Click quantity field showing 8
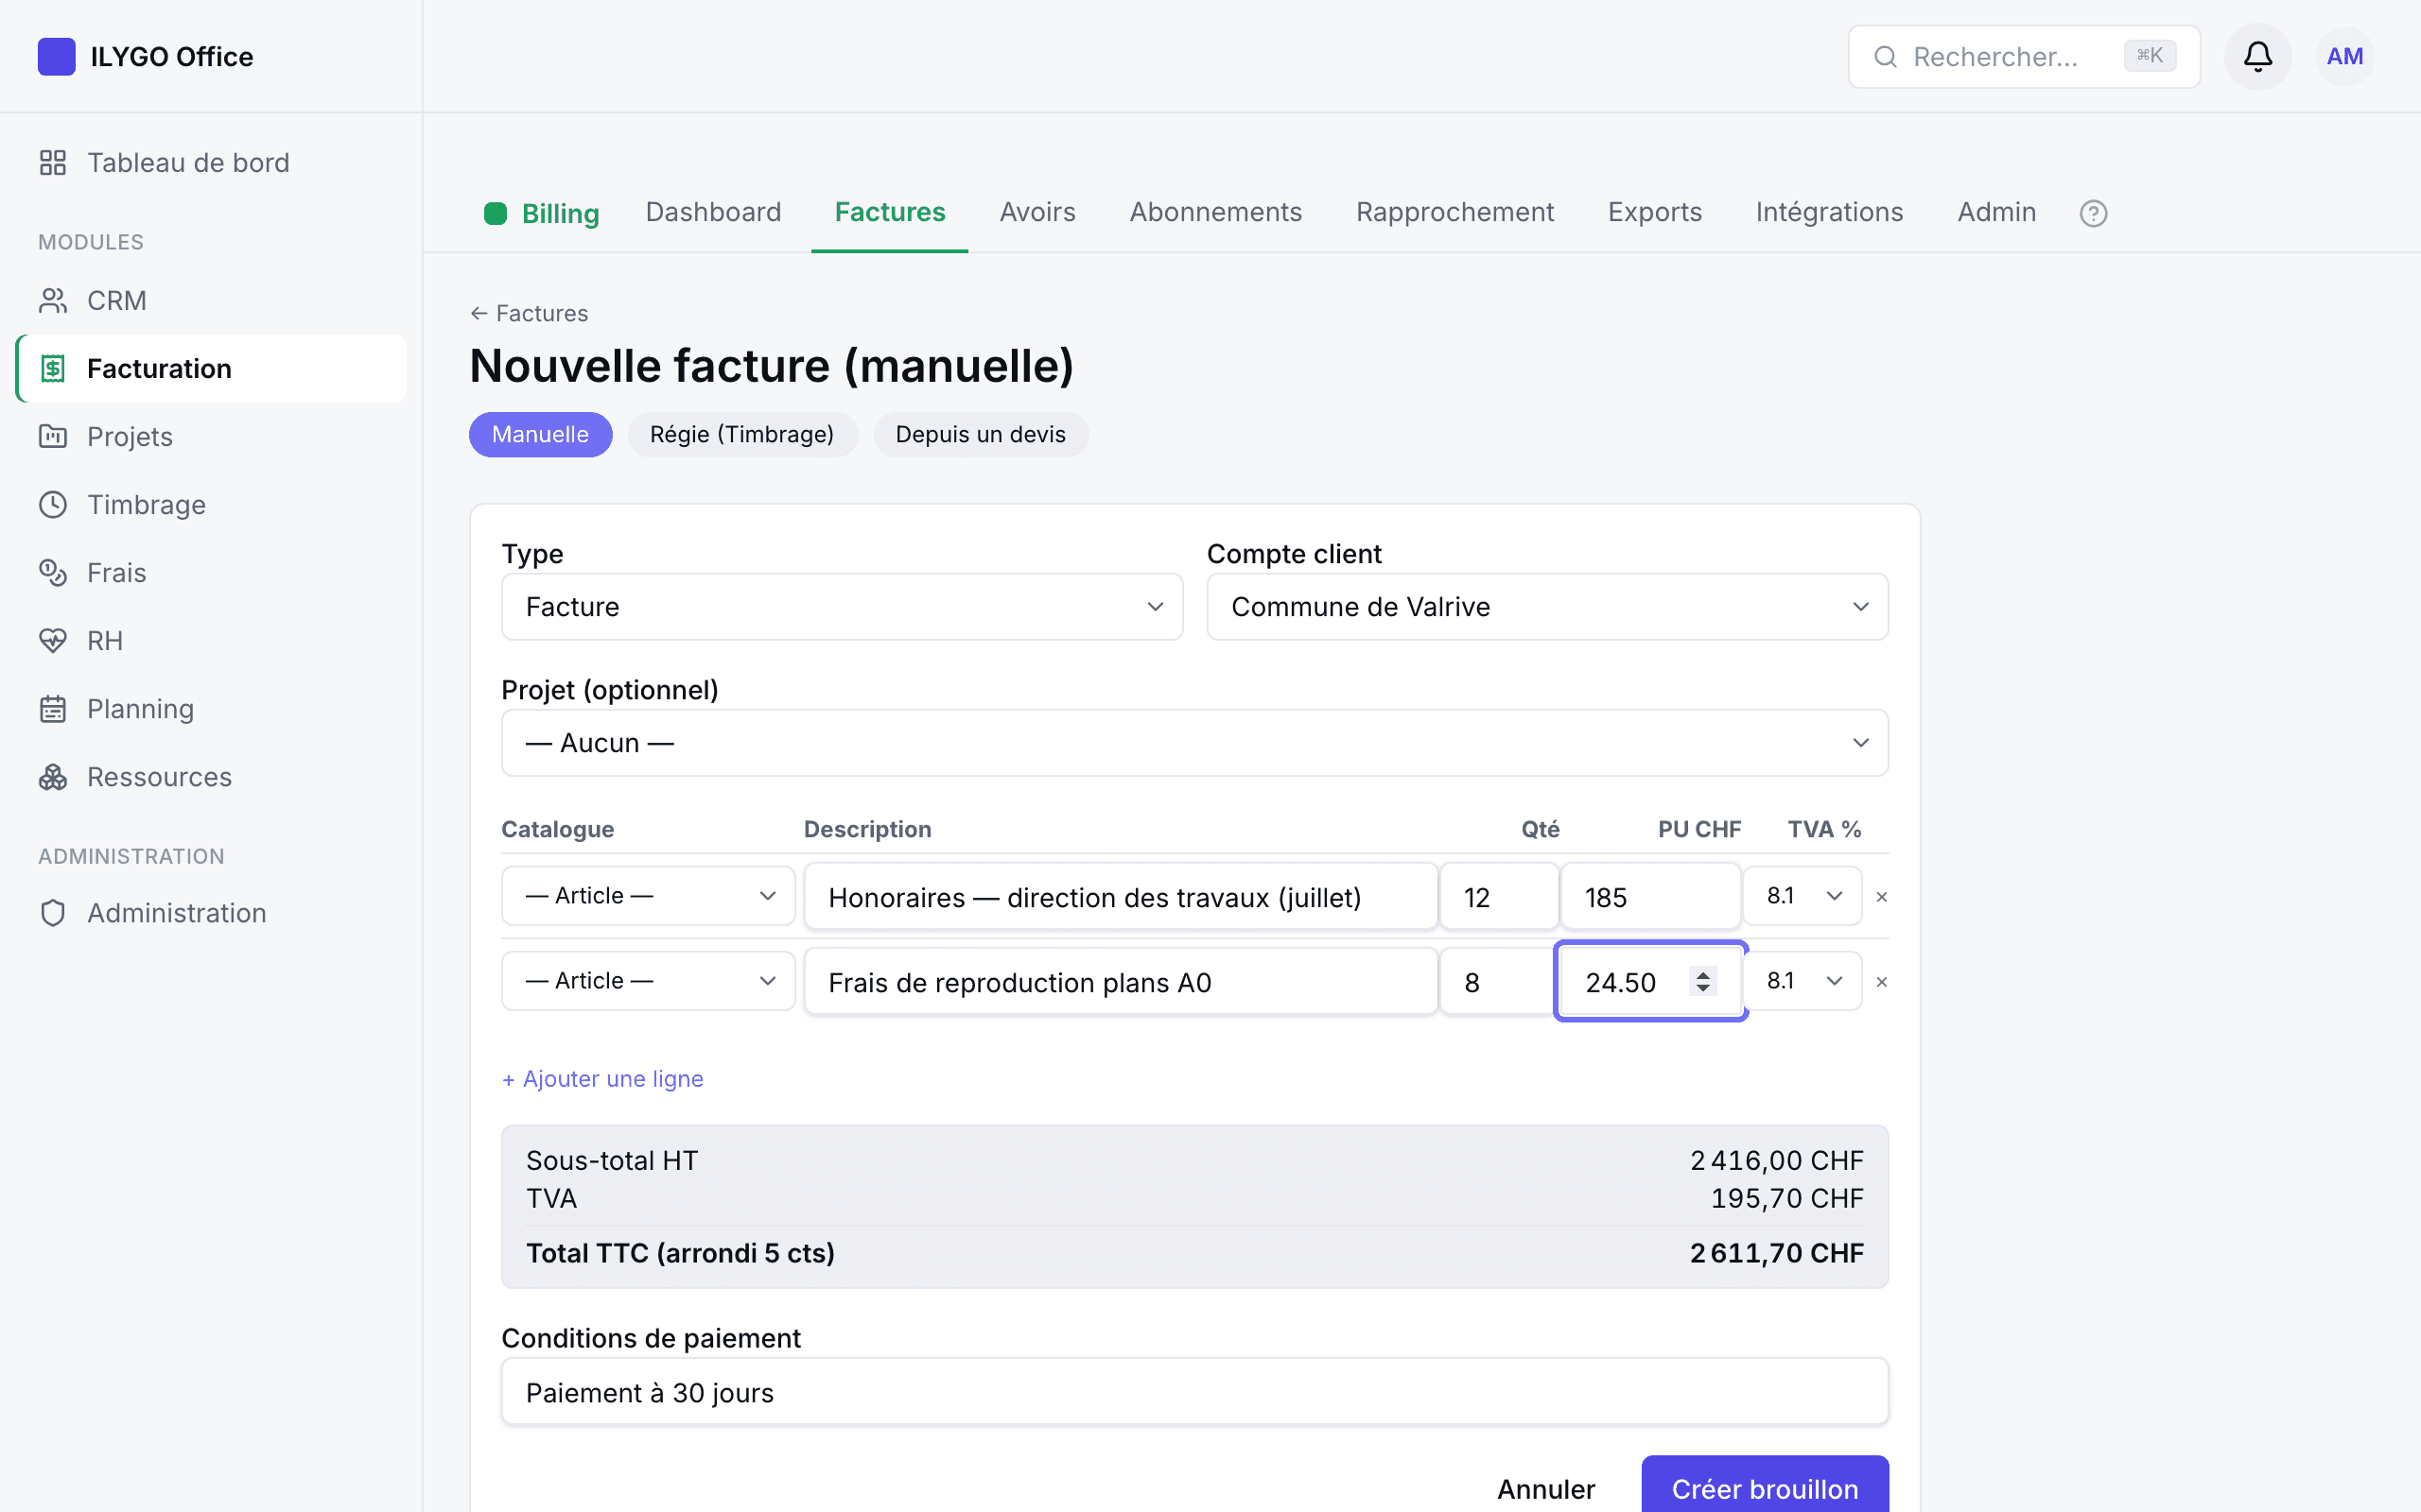This screenshot has height=1512, width=2421. pyautogui.click(x=1497, y=982)
